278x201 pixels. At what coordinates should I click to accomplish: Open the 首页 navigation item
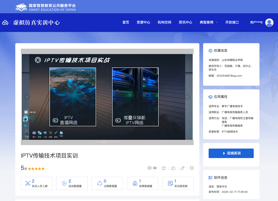pyautogui.click(x=126, y=22)
